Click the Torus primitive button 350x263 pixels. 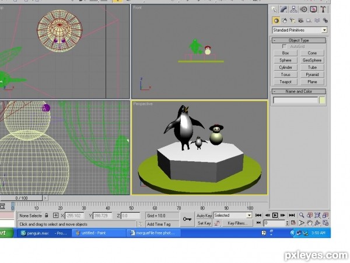(285, 75)
